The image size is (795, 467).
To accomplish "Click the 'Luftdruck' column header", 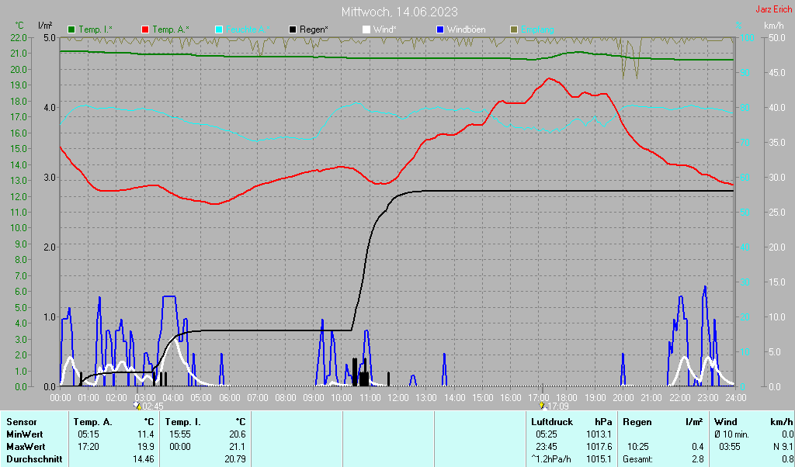I will 552,422.
